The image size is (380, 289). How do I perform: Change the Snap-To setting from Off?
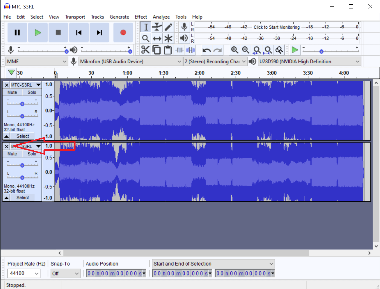tap(65, 273)
